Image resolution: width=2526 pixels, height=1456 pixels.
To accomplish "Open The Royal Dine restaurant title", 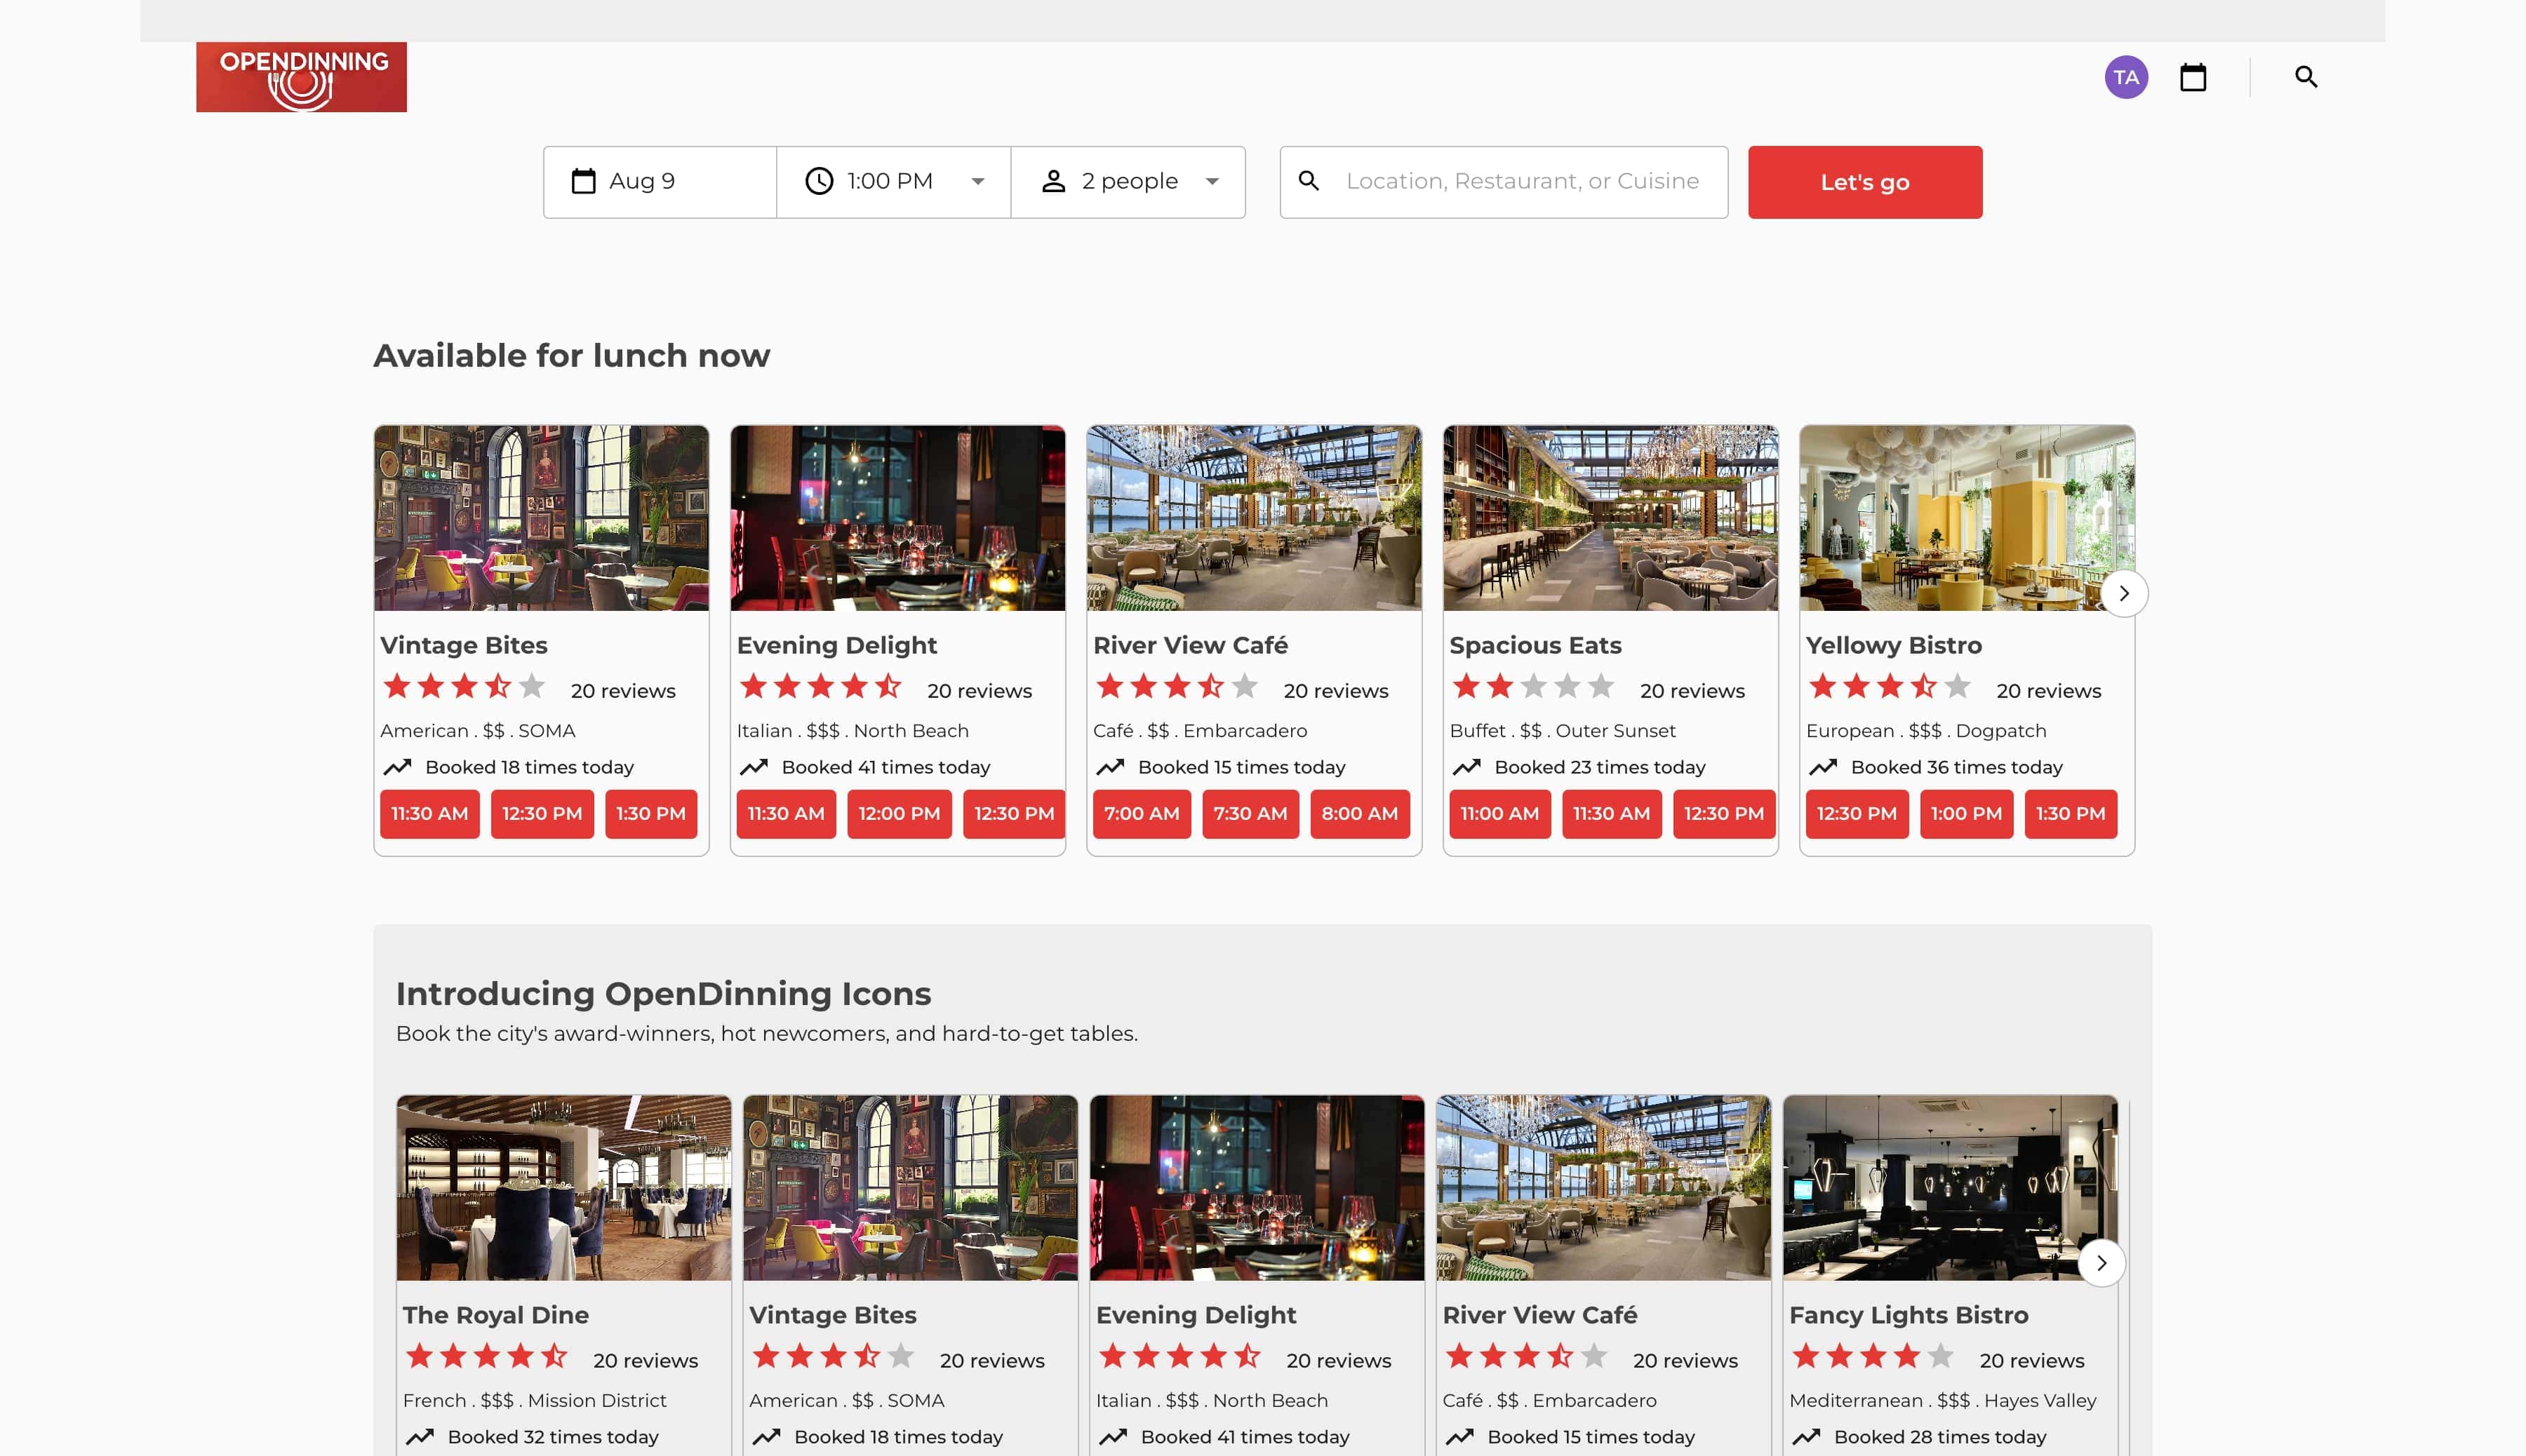I will tap(495, 1315).
